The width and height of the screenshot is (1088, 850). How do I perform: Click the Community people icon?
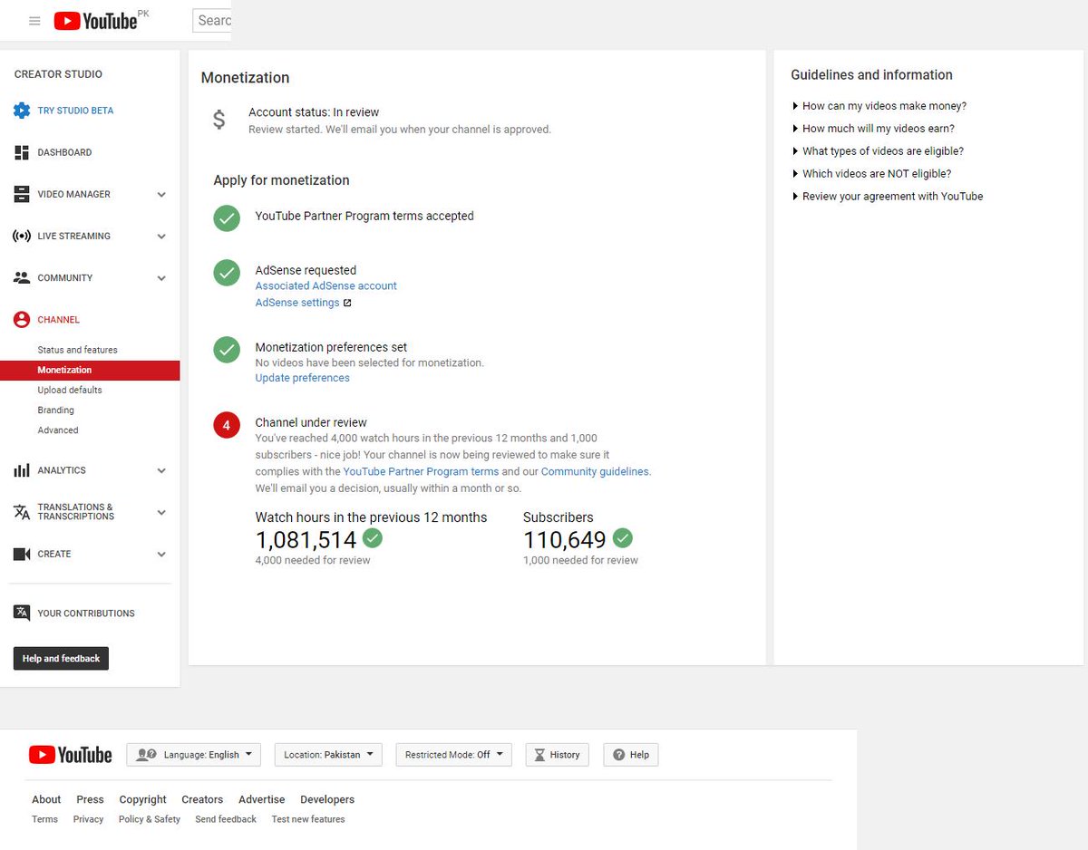[22, 278]
